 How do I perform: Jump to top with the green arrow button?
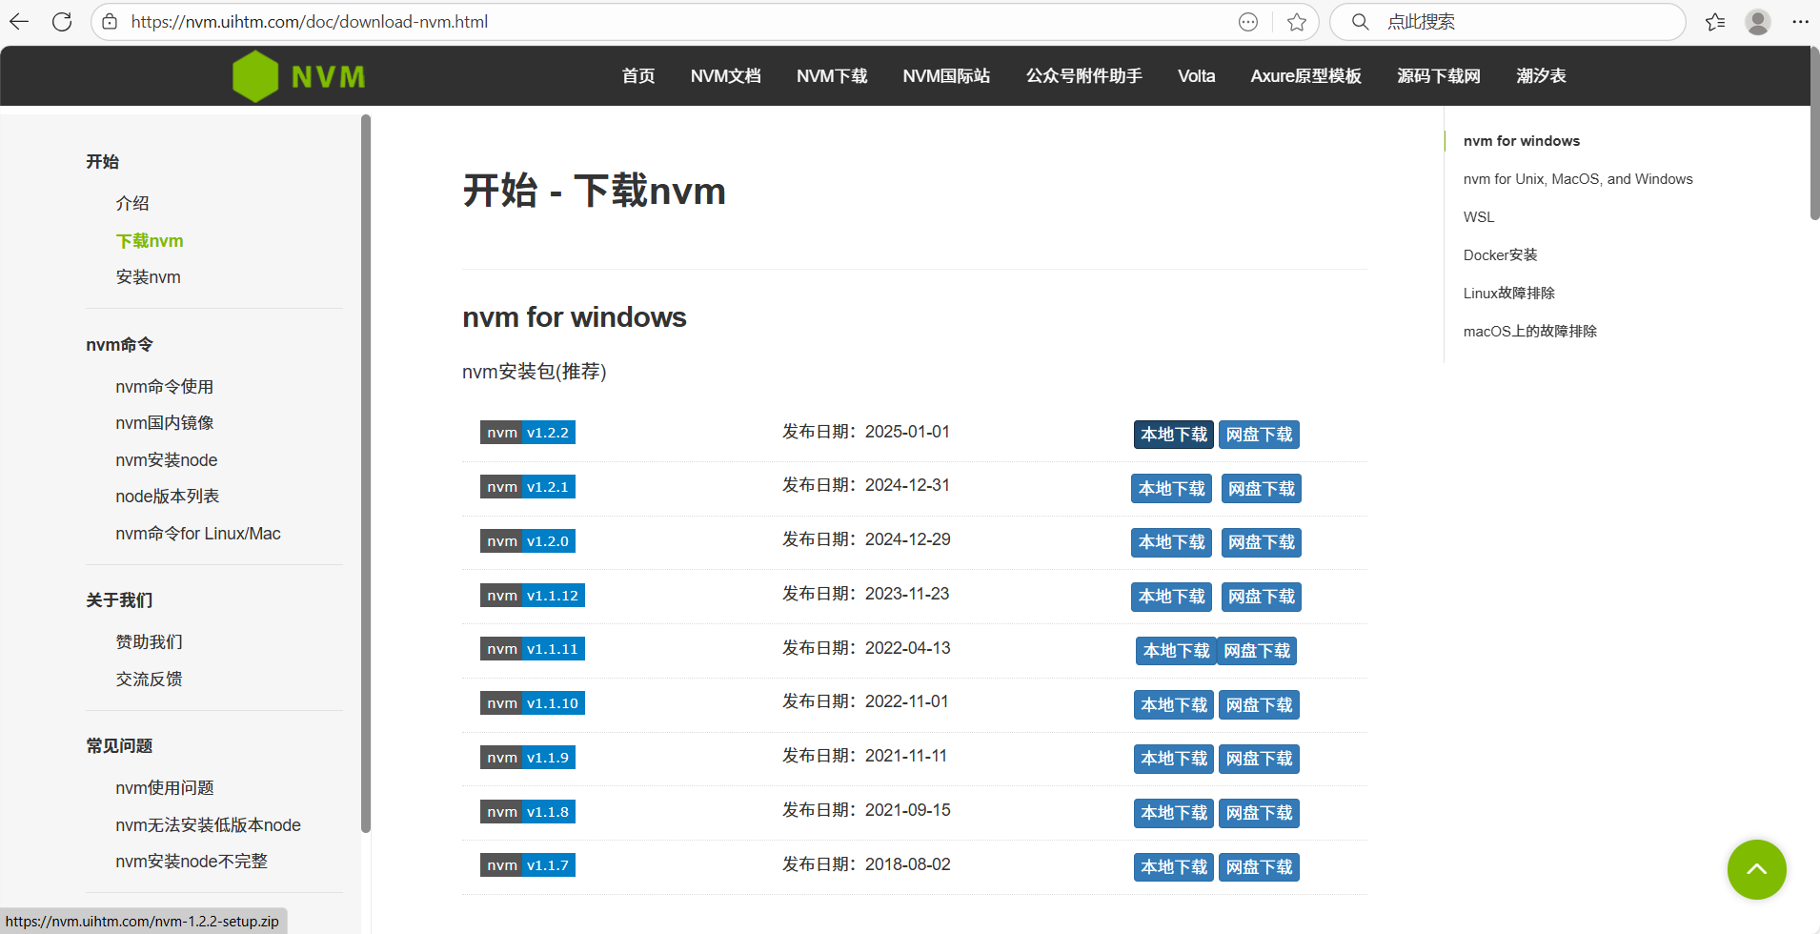click(x=1756, y=869)
